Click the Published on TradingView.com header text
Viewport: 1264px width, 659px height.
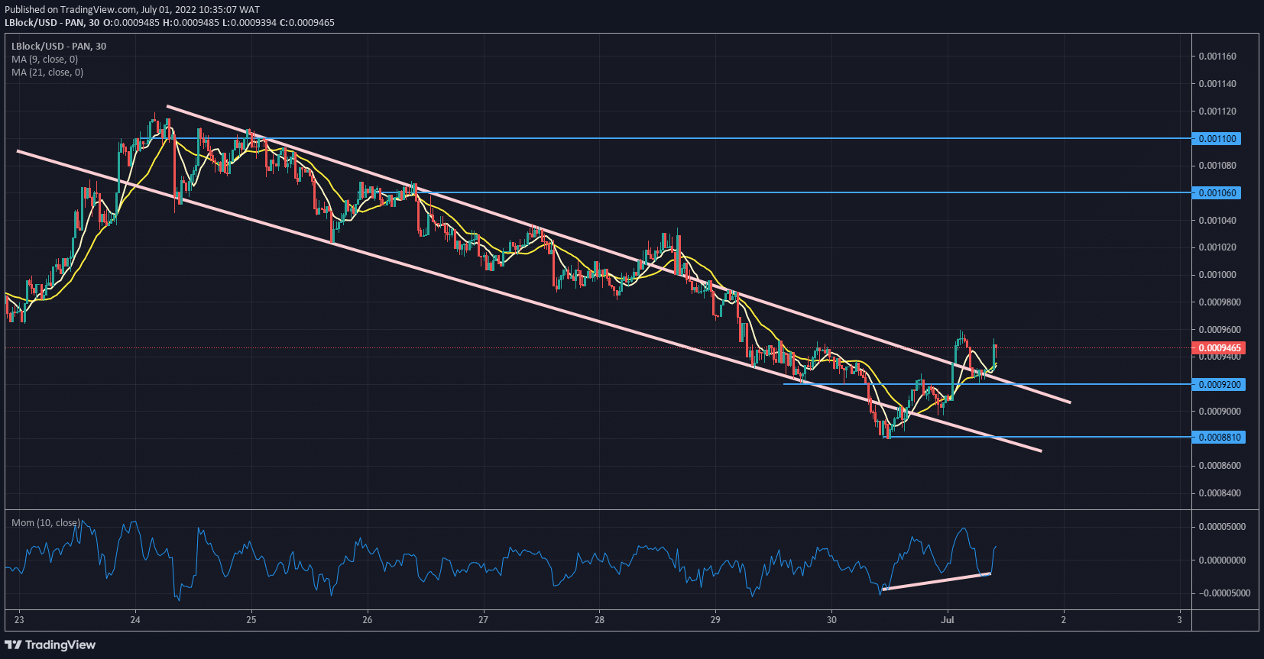tap(132, 10)
